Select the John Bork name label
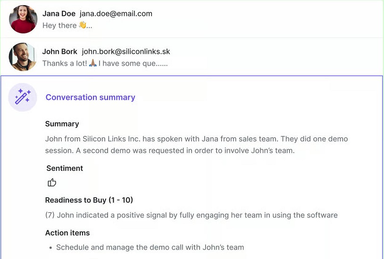This screenshot has width=384, height=259. (60, 52)
